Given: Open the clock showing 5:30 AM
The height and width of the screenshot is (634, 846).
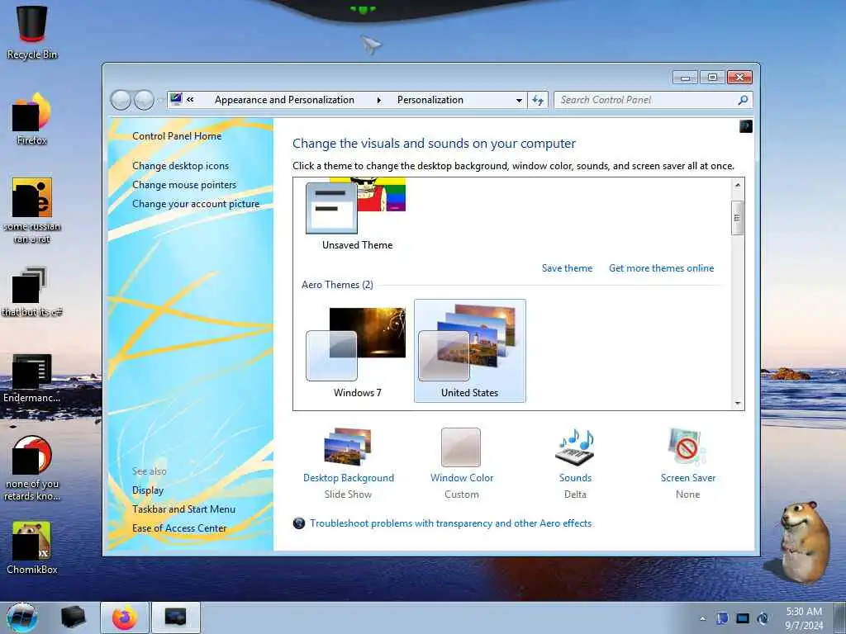Looking at the screenshot, I should coord(804,618).
